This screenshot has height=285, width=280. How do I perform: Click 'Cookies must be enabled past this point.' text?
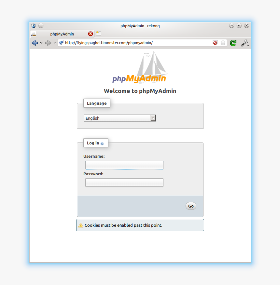123,225
